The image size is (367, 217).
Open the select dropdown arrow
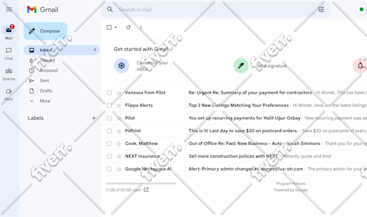(115, 28)
